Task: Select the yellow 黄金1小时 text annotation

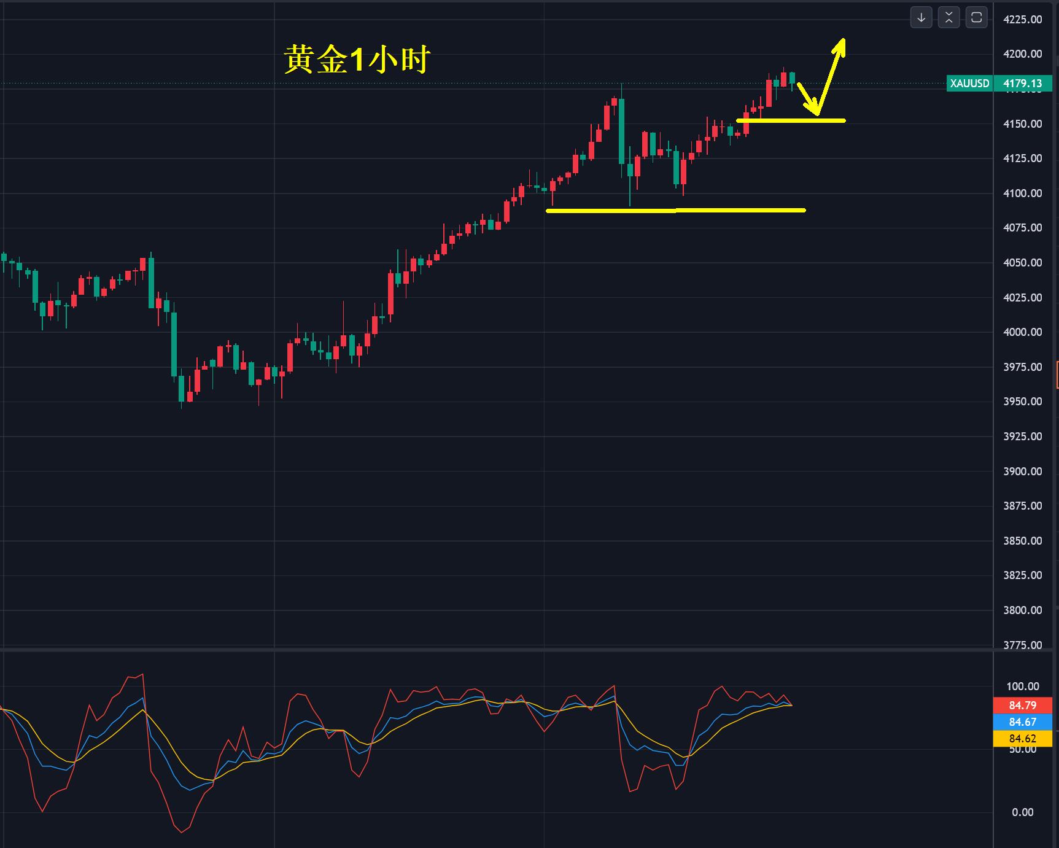Action: (x=357, y=61)
